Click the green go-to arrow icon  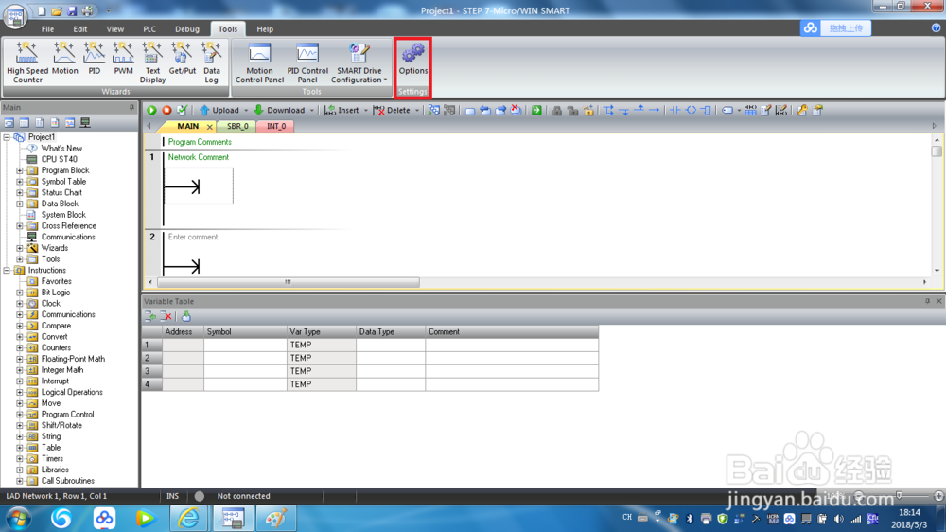click(x=536, y=110)
